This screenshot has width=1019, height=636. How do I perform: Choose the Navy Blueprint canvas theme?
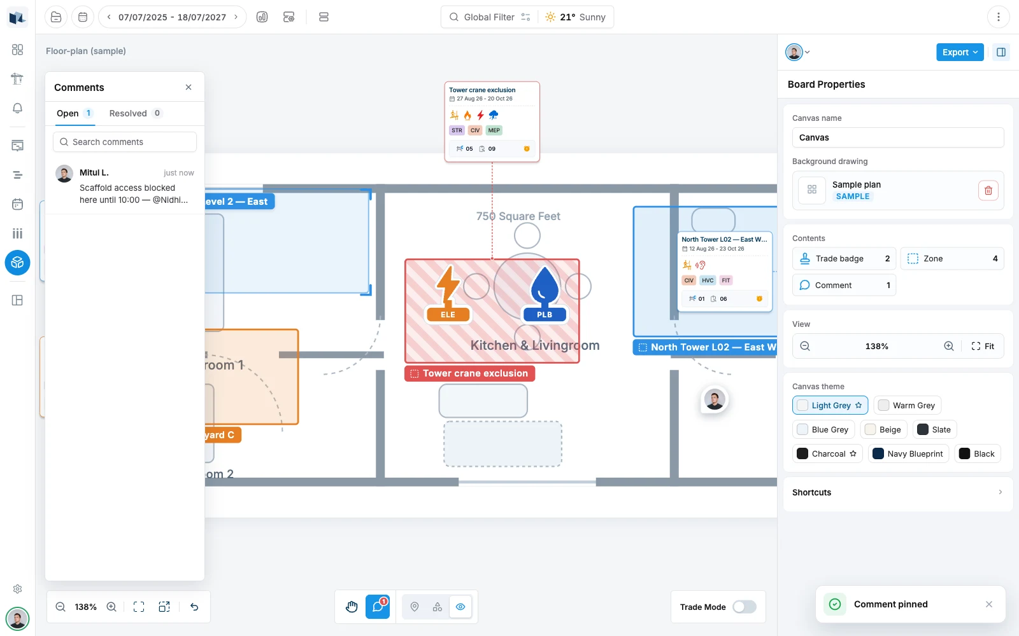coord(908,453)
